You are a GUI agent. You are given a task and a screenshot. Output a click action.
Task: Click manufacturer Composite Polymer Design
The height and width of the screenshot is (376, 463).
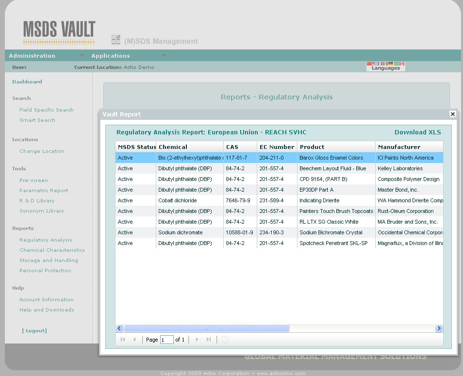(408, 179)
